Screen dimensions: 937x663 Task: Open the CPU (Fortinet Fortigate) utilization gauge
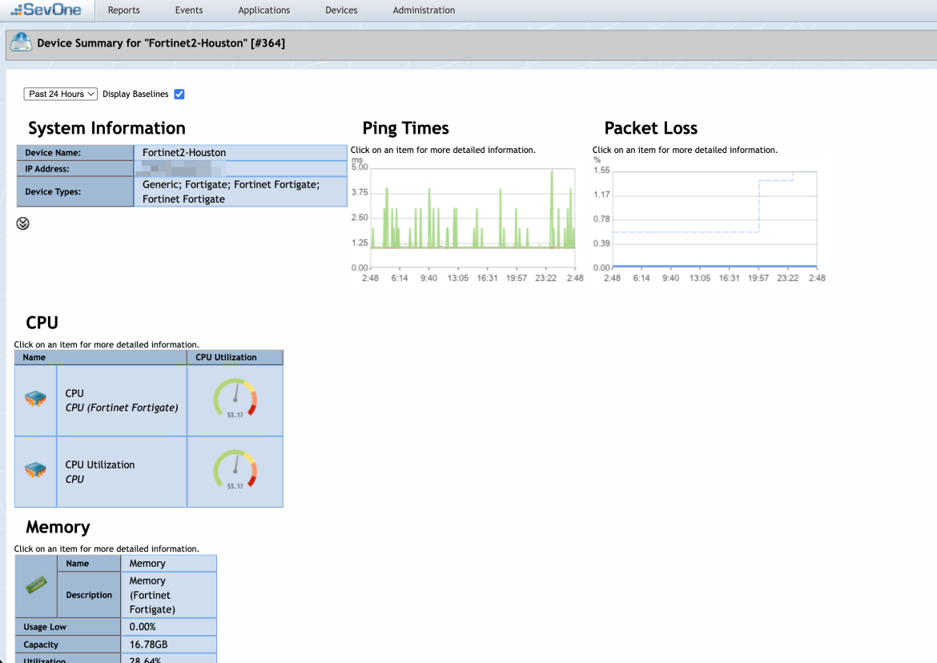coord(235,399)
